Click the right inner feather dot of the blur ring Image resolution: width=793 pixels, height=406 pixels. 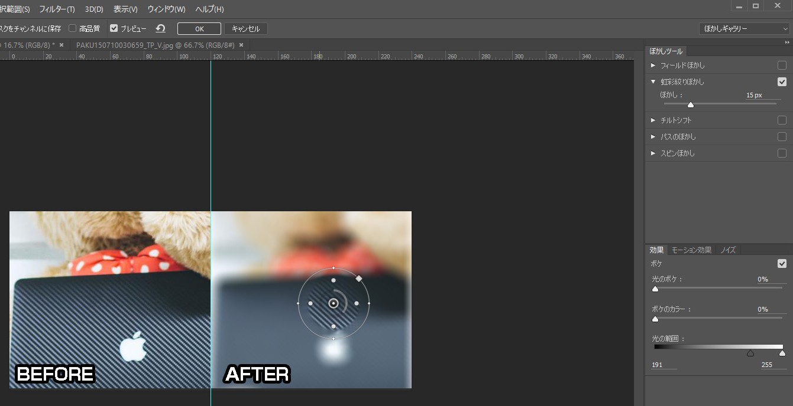point(357,303)
